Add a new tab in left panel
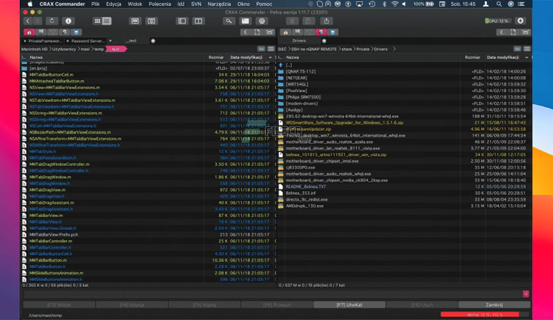The width and height of the screenshot is (553, 320). (153, 41)
